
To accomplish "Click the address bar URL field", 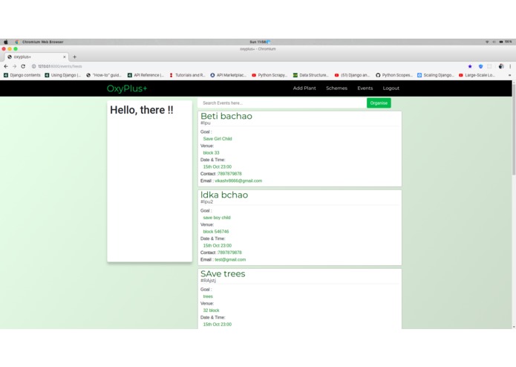I will (x=246, y=66).
